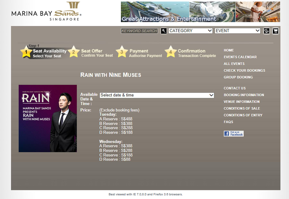Open the VENUE INFORMATION link
The image size is (289, 199).
click(241, 102)
